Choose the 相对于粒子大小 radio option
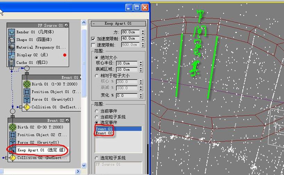Image resolution: width=284 pixels, height=175 pixels. coord(97,76)
